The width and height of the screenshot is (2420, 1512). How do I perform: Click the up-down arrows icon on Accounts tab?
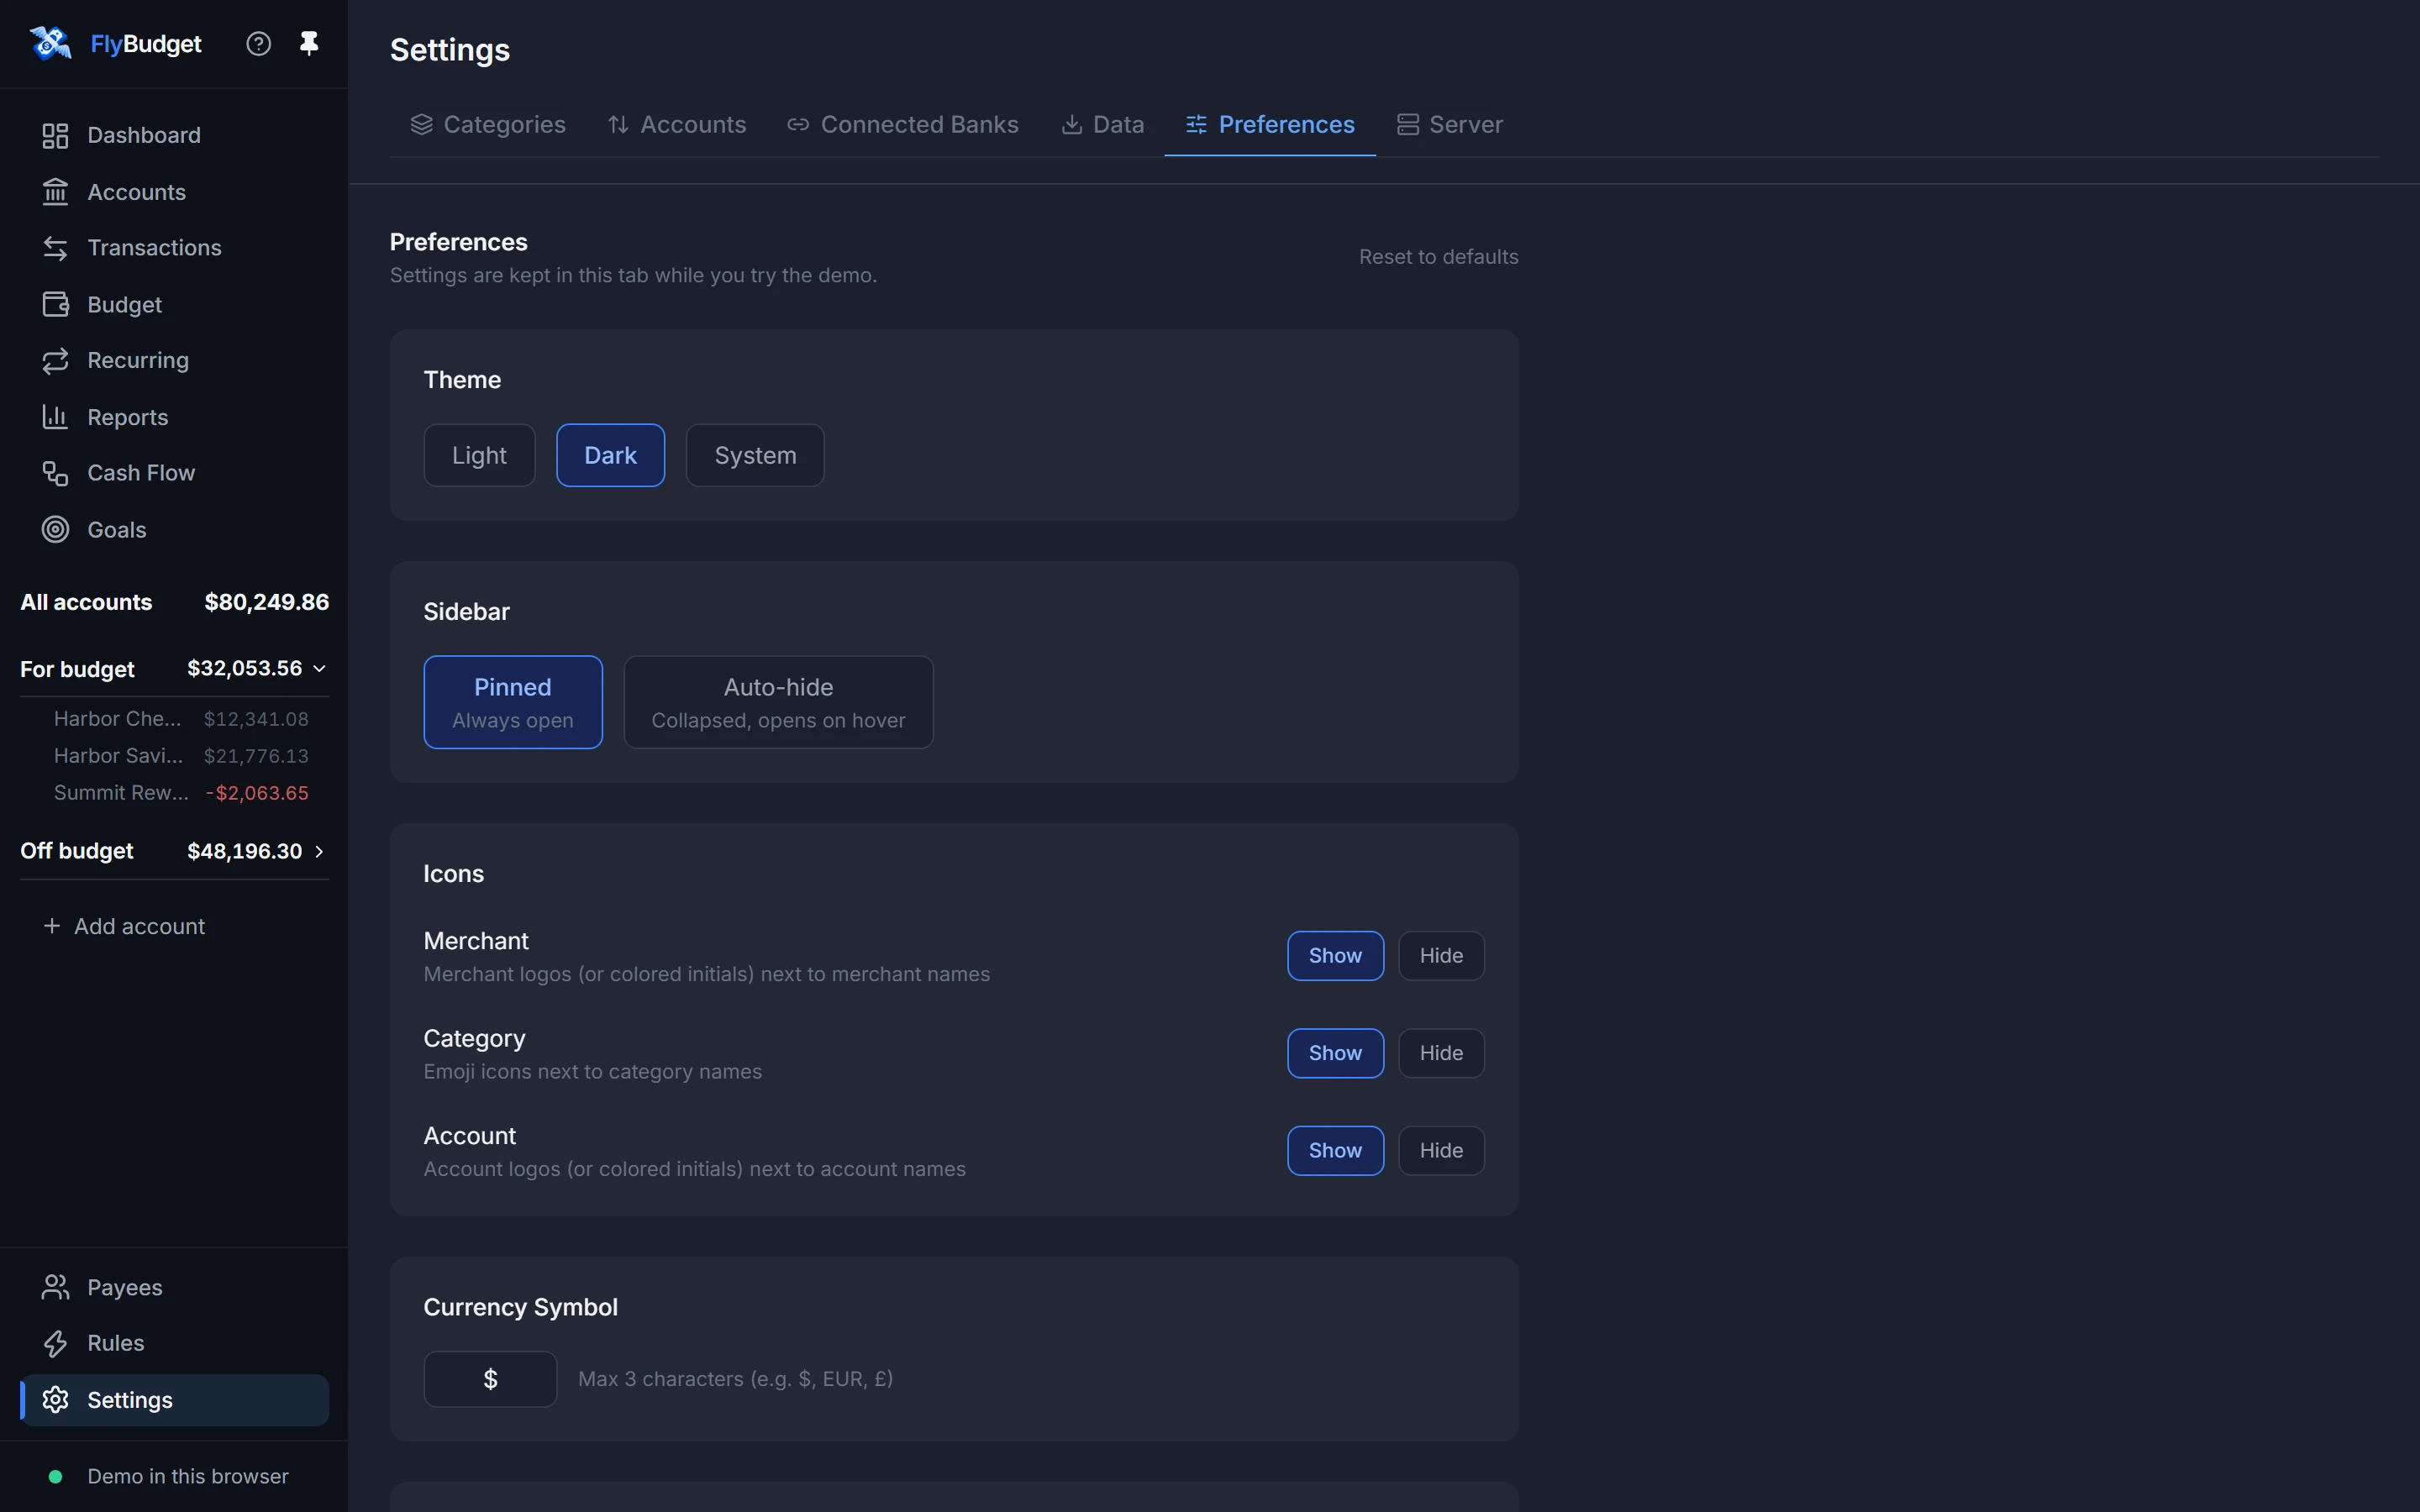pyautogui.click(x=618, y=124)
